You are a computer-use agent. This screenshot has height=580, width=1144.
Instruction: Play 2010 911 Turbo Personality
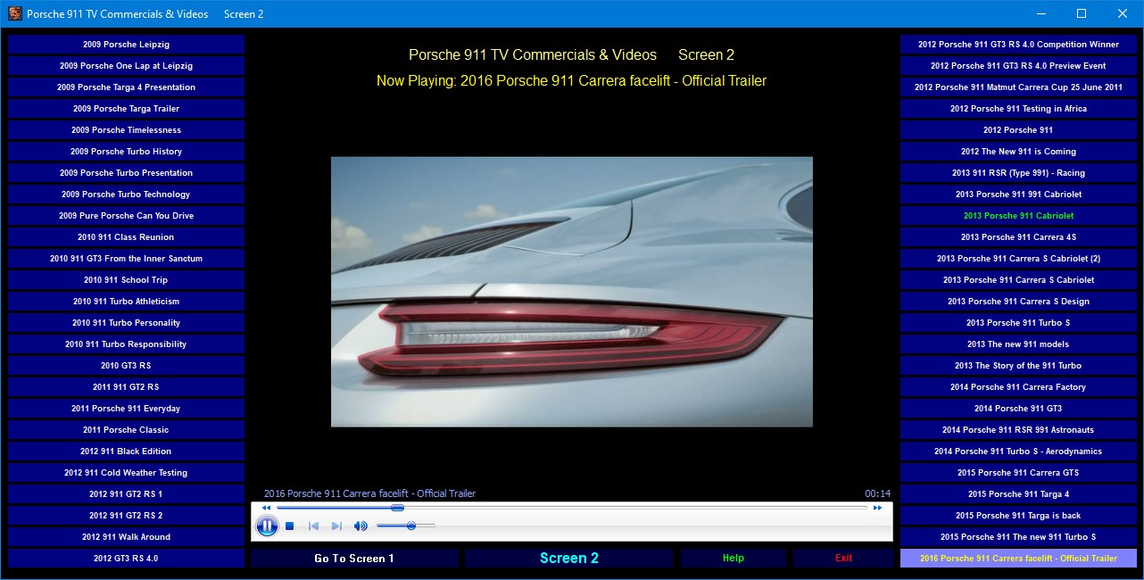click(126, 323)
